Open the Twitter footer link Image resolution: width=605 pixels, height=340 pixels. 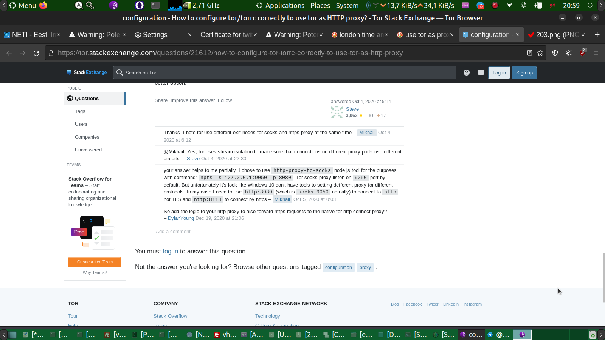coord(433,304)
